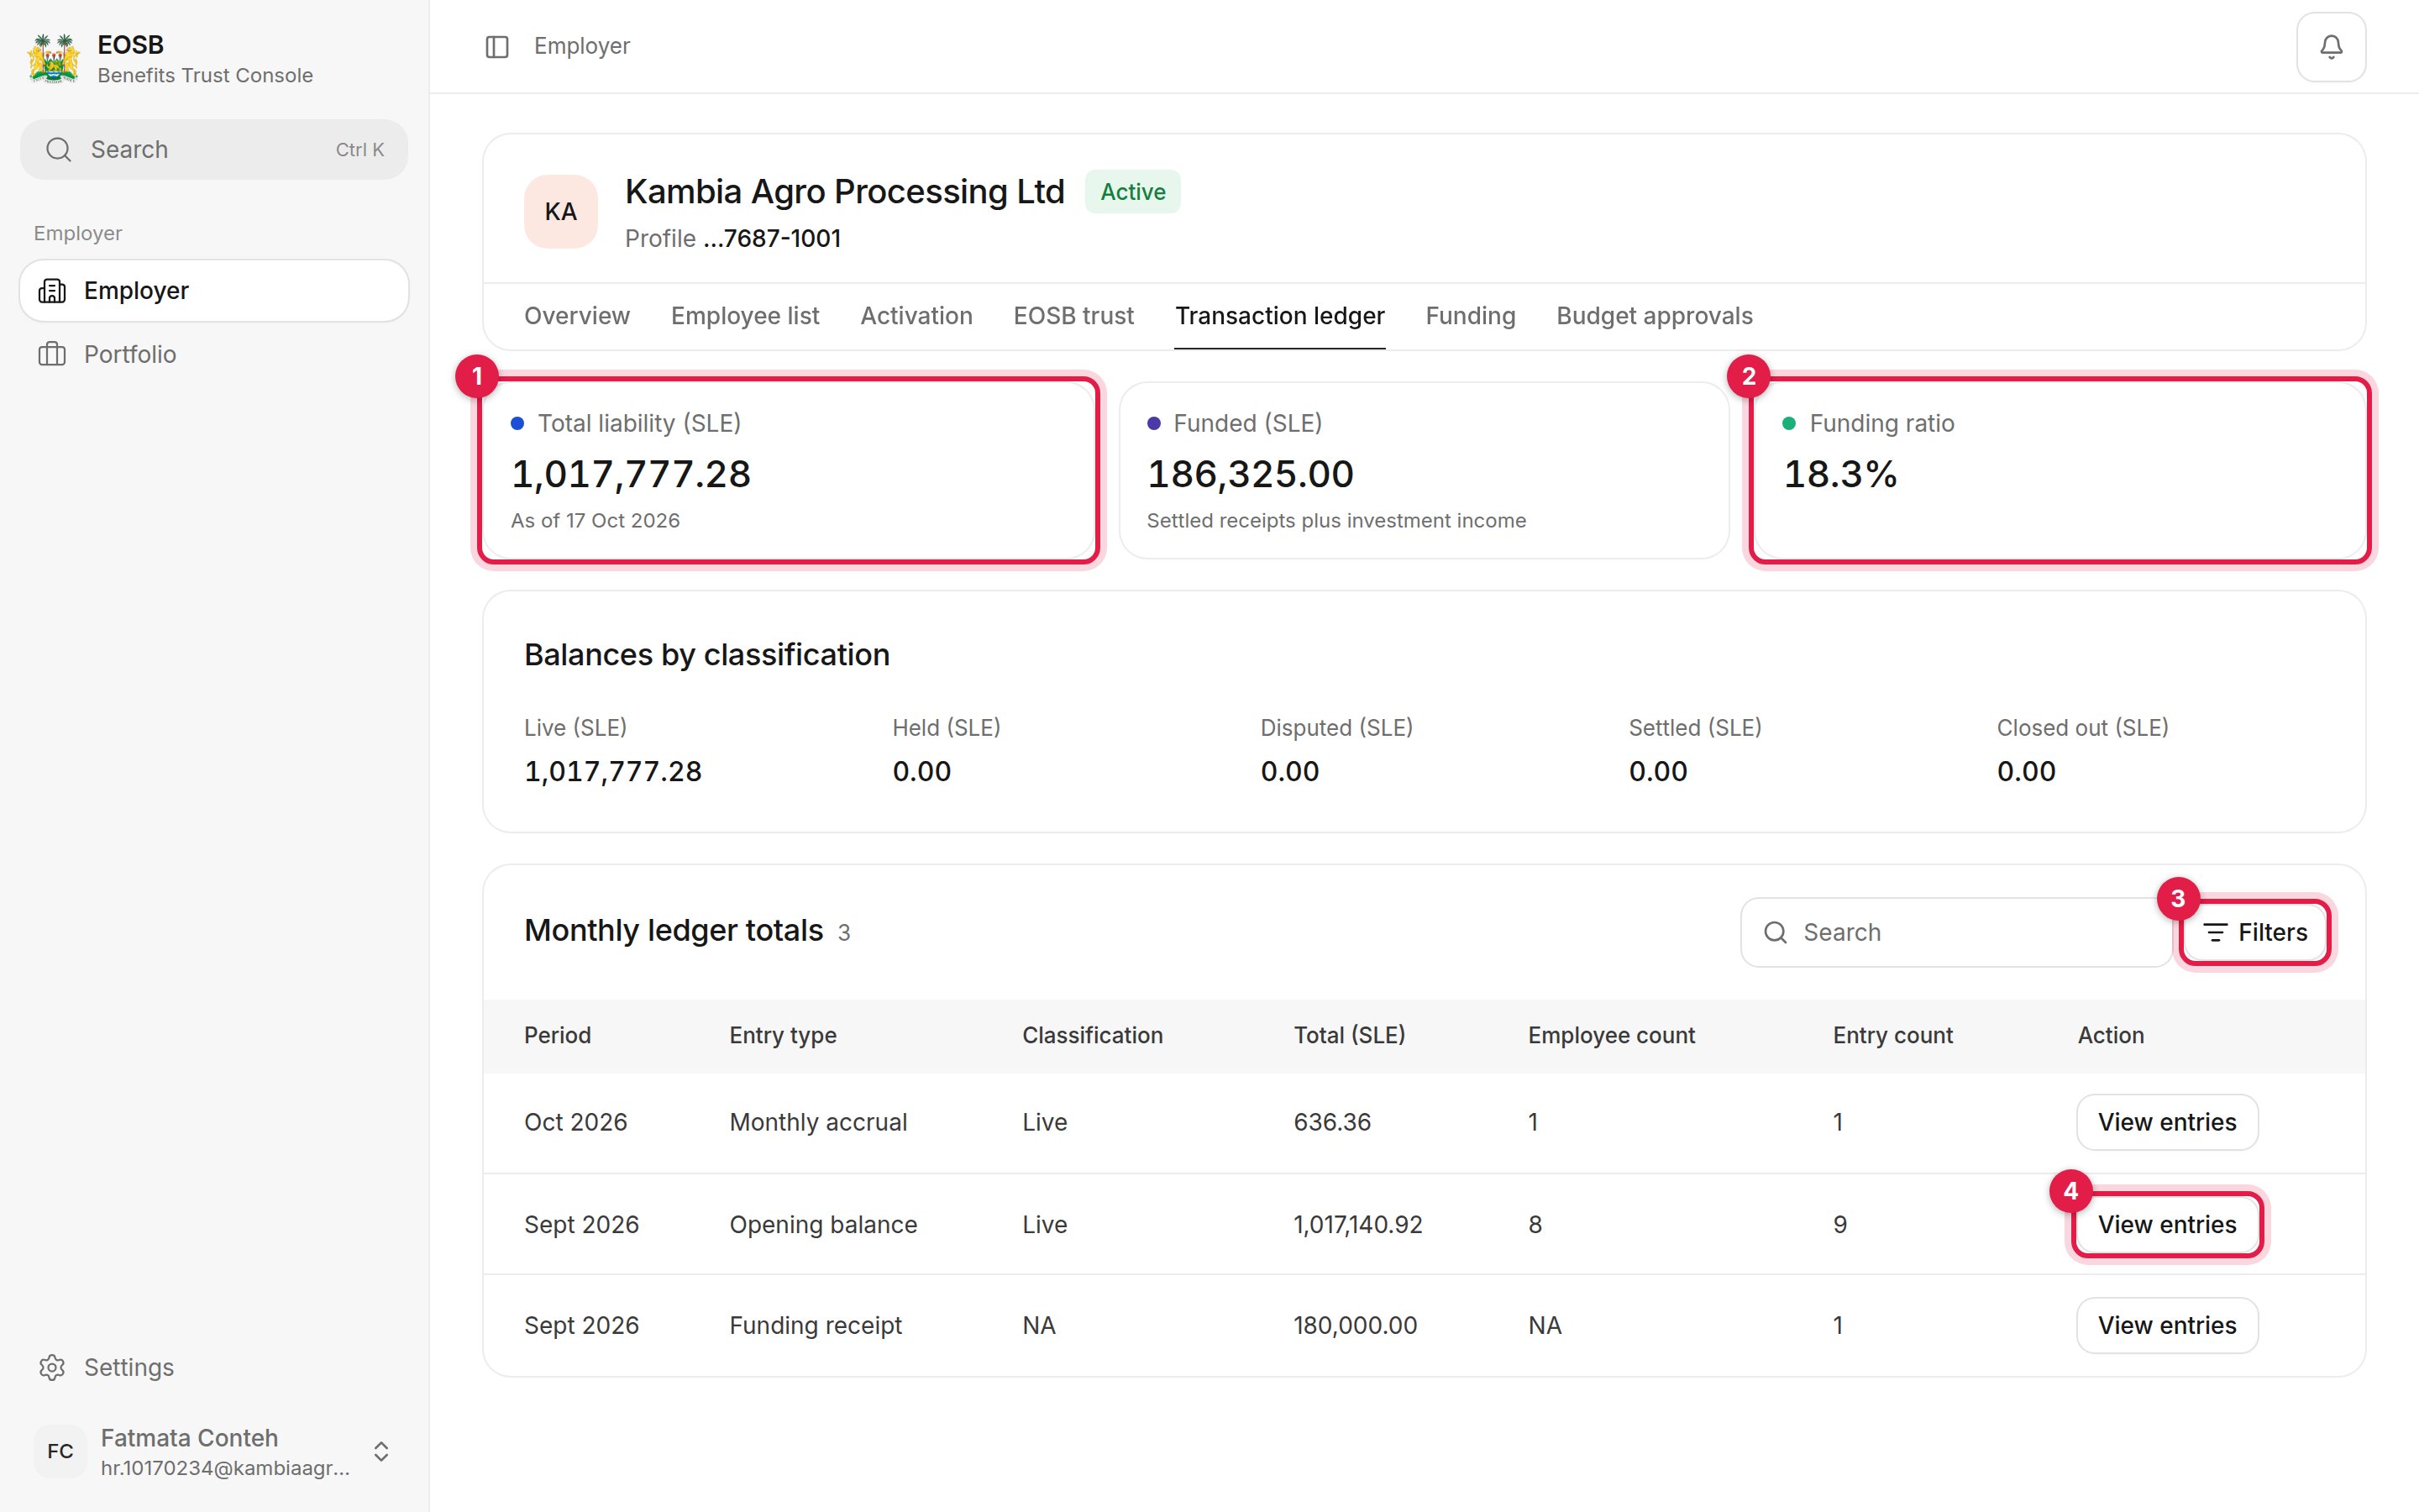Open the notifications bell
This screenshot has height=1512, width=2419.
point(2330,47)
